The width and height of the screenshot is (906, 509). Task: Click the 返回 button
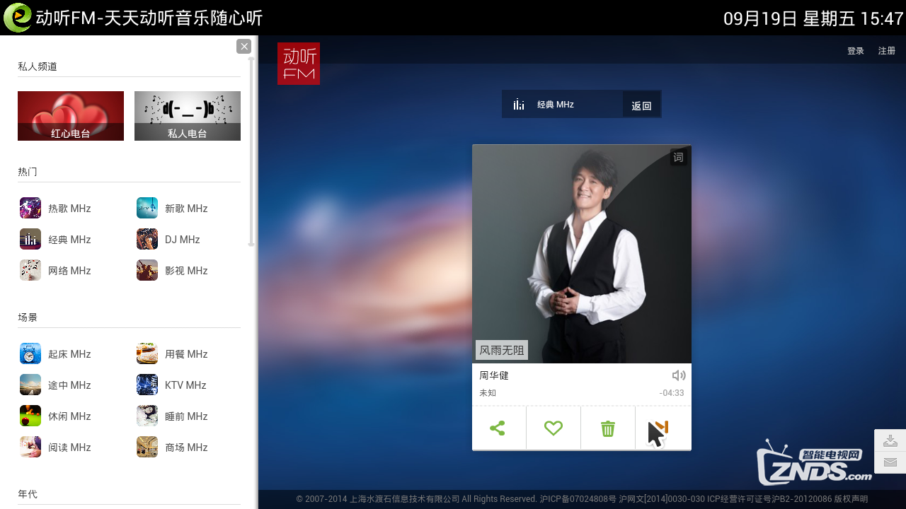641,105
